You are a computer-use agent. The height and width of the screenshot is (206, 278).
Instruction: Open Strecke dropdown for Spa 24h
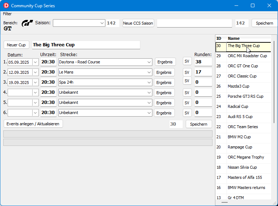pos(149,82)
